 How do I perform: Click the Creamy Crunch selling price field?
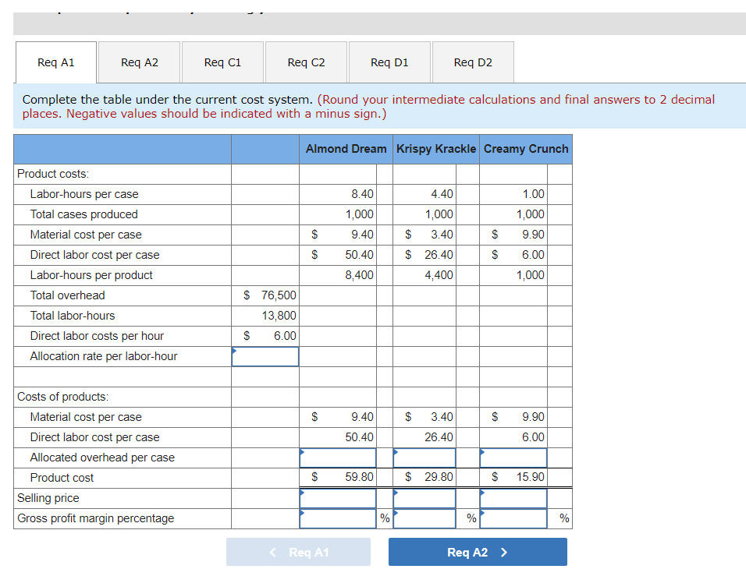[513, 499]
